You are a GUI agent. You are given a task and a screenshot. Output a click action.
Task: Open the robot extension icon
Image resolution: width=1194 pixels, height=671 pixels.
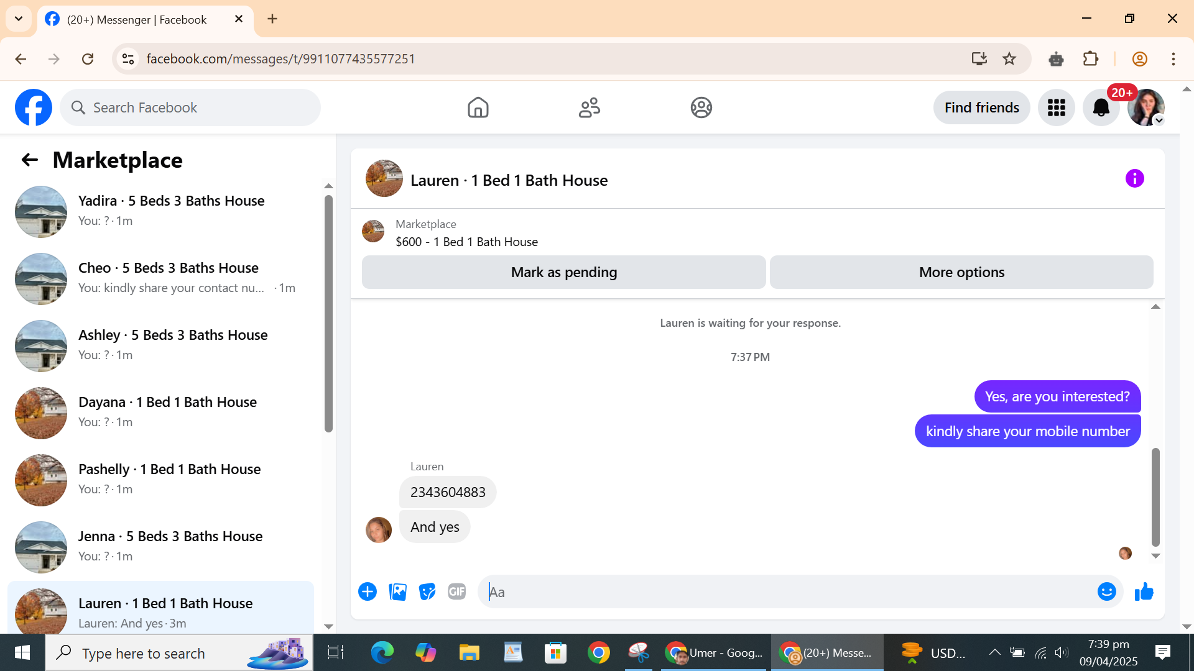[1056, 59]
